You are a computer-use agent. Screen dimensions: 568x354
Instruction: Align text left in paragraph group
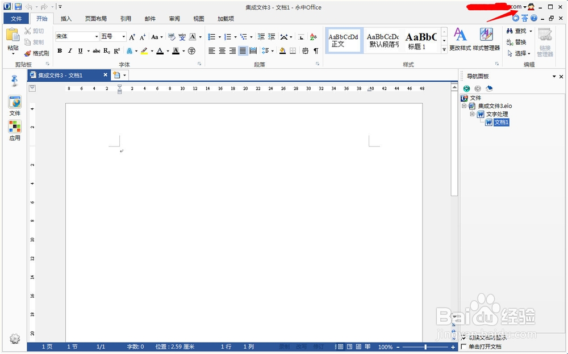coord(212,51)
